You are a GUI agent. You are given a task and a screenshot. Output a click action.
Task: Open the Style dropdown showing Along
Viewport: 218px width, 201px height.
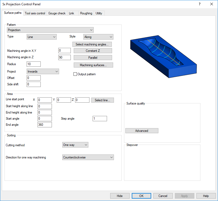coord(98,37)
